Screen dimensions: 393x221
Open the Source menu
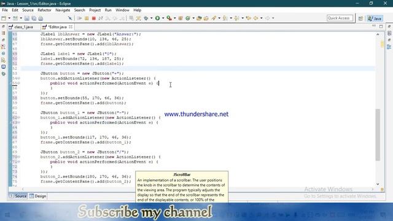click(28, 10)
